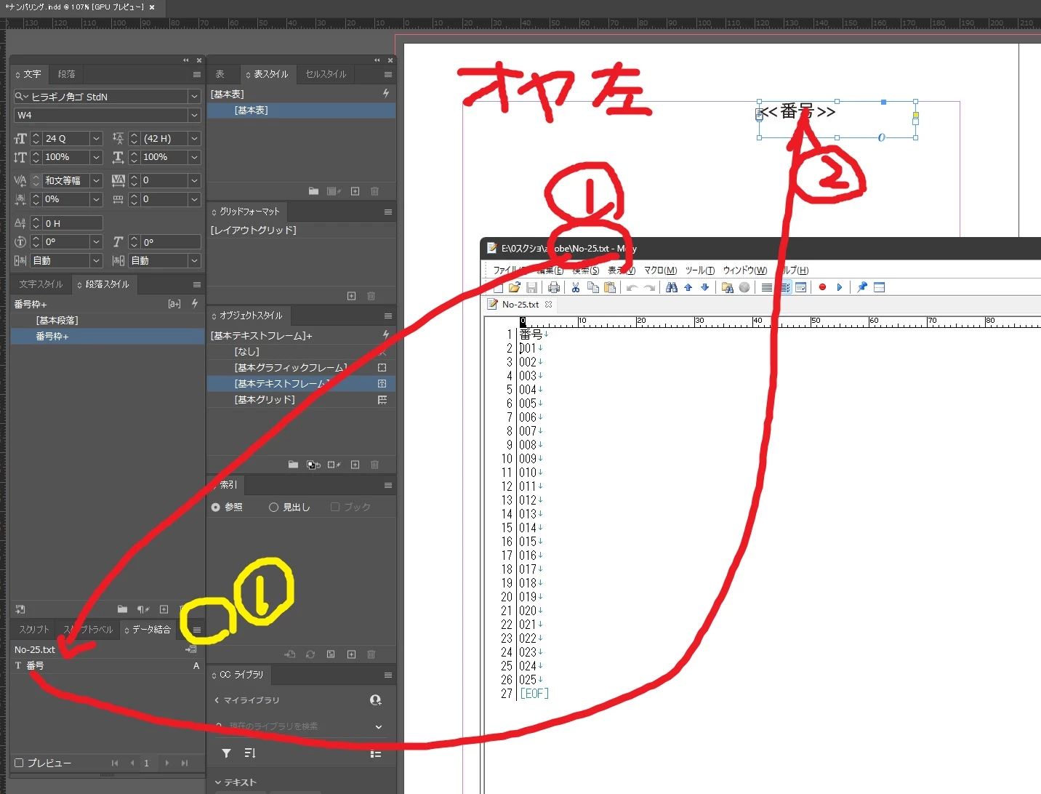
Task: Create new object style plus icon
Action: 355,465
